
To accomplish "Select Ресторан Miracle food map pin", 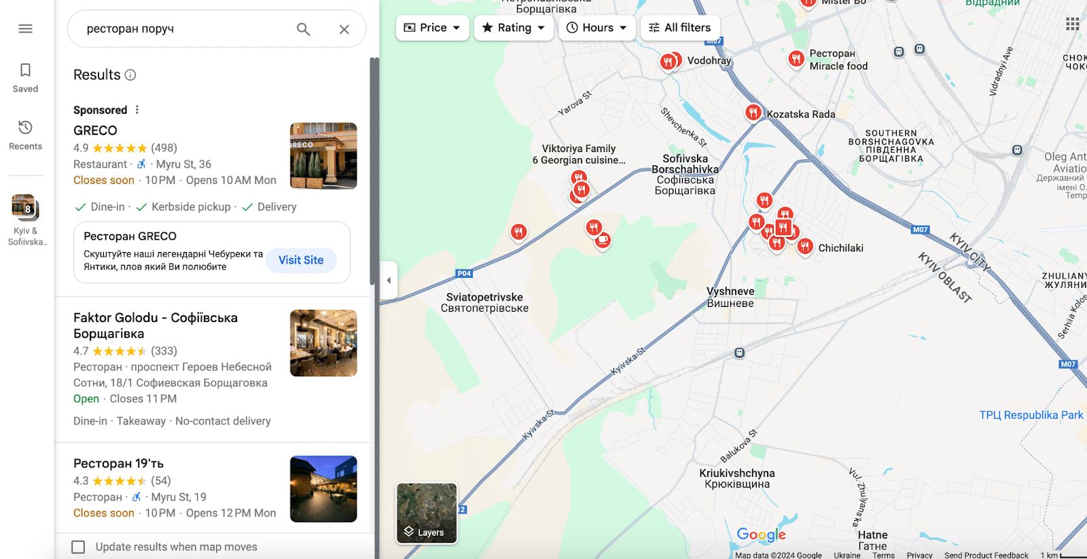I will click(796, 58).
